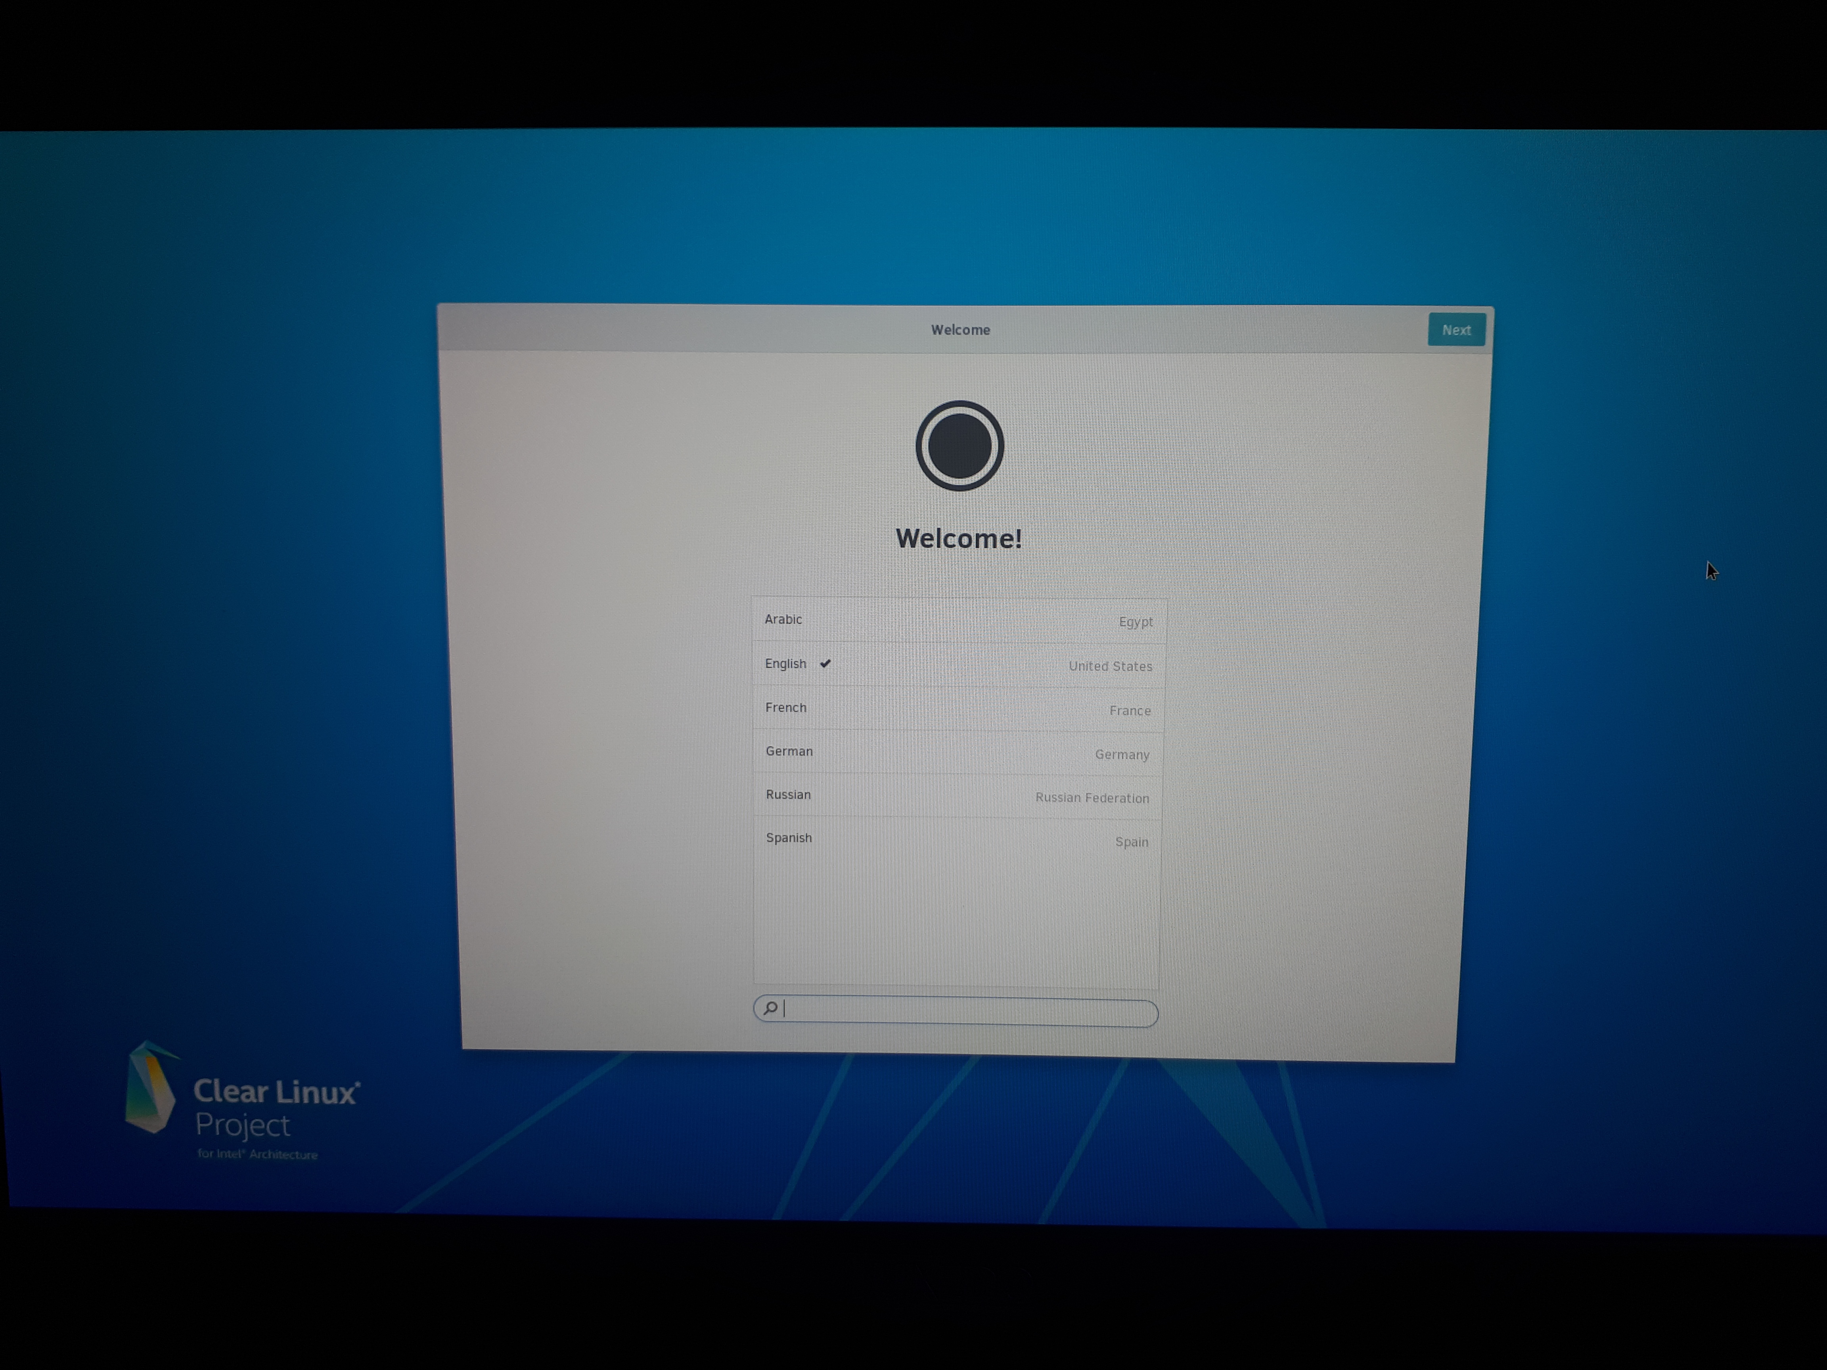Click the France region label
The image size is (1827, 1370).
(x=1130, y=711)
